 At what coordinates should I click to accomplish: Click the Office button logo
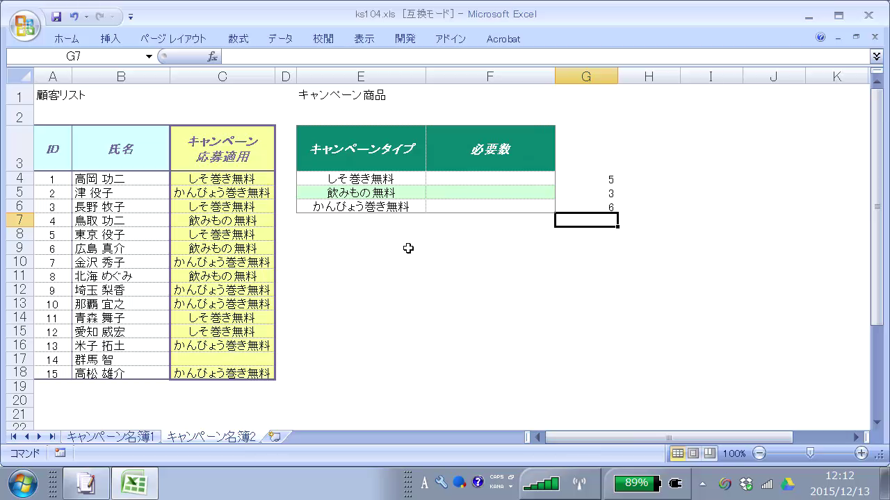pos(24,26)
